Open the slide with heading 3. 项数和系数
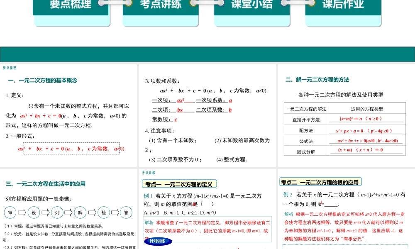Viewport: 415px width, 249px height. click(207, 115)
